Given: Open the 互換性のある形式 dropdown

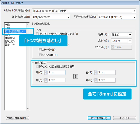Looking at the screenshot, I should pyautogui.click(x=117, y=17).
